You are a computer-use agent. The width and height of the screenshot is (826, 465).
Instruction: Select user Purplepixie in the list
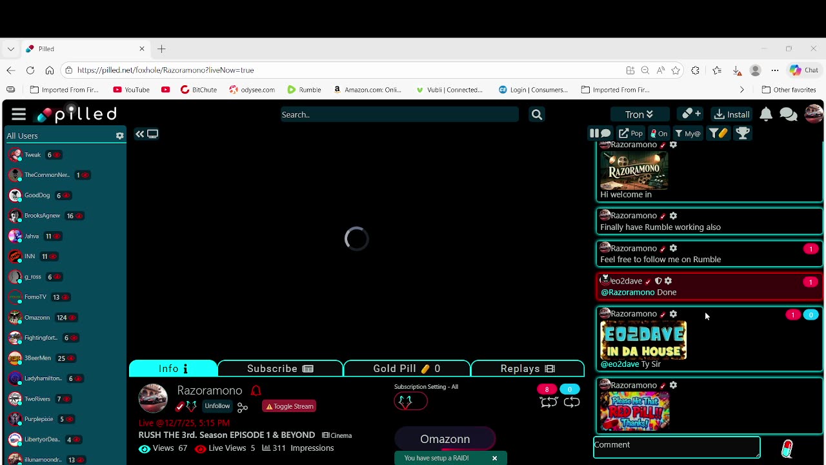click(x=39, y=419)
